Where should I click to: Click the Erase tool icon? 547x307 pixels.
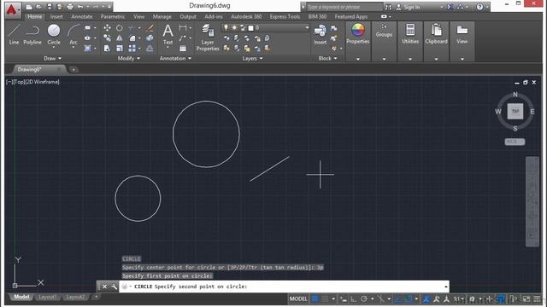pos(150,27)
